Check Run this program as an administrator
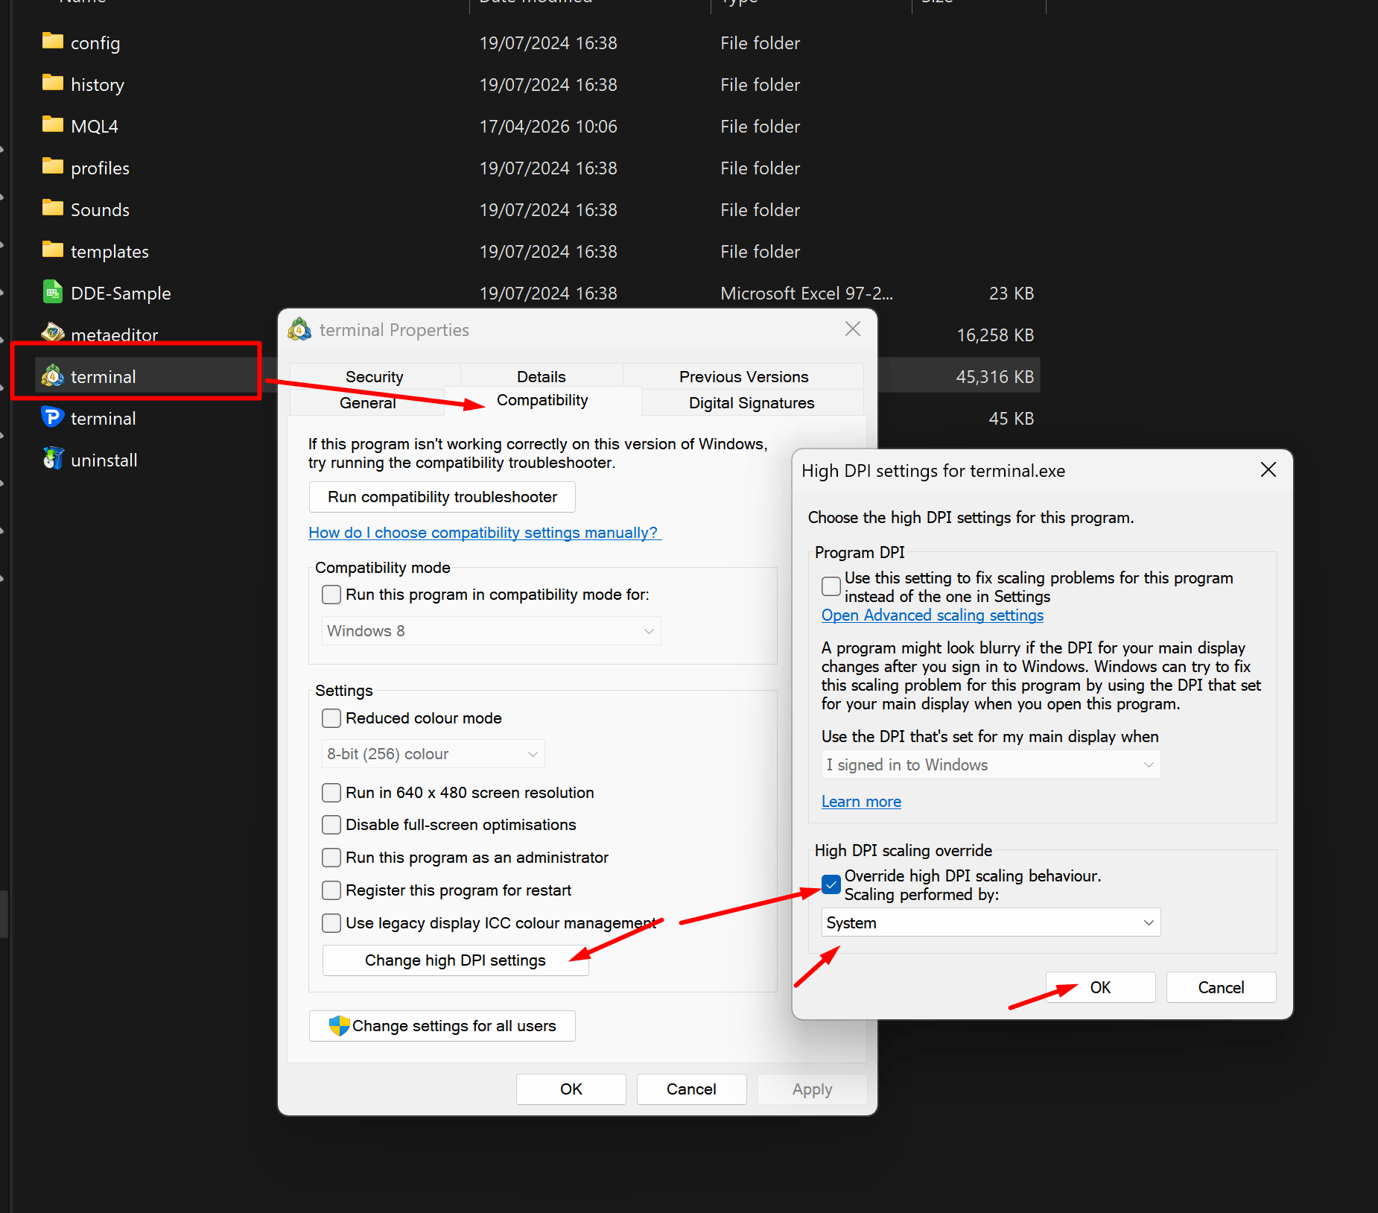Image resolution: width=1378 pixels, height=1213 pixels. point(331,858)
